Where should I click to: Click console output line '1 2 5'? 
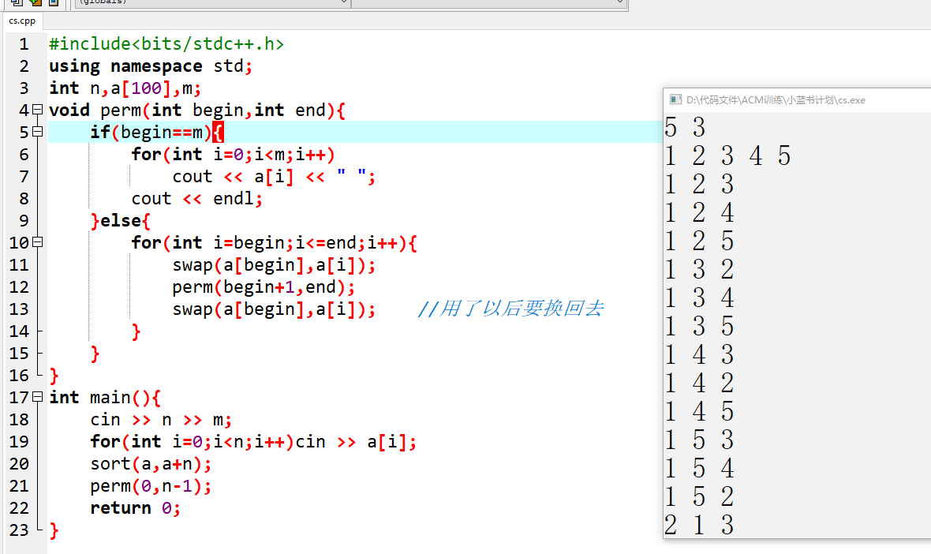700,241
